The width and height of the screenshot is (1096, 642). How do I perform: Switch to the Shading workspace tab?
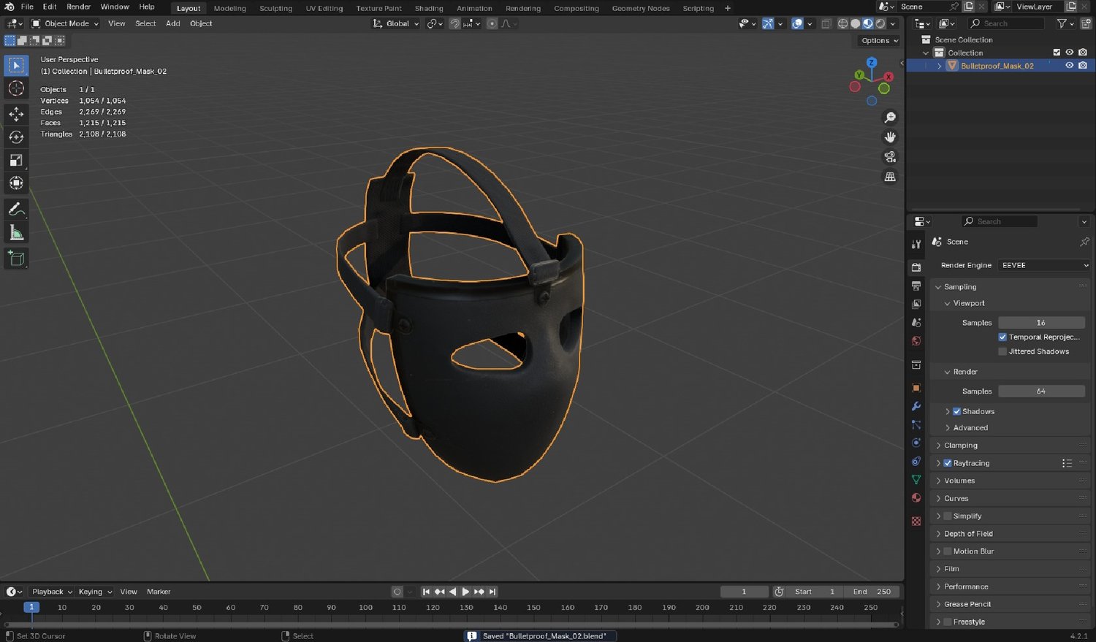429,8
